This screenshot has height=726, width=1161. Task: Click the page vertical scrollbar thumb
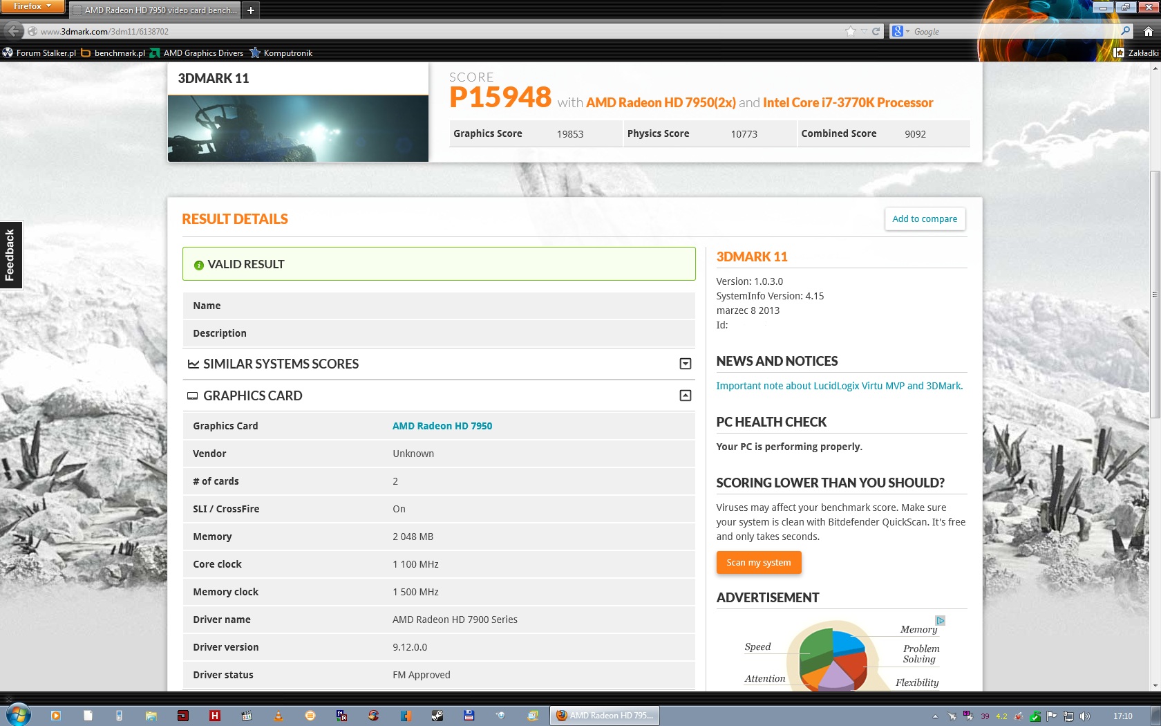1155,294
